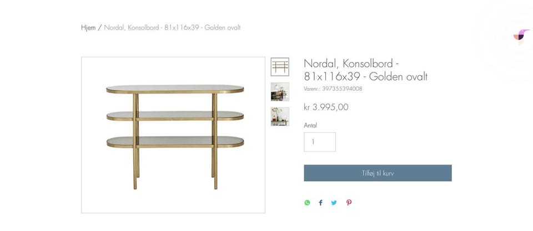Go to Hjem in breadcrumb

coord(88,28)
